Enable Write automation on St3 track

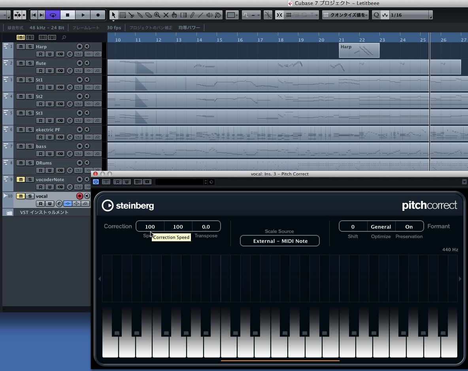click(x=49, y=121)
